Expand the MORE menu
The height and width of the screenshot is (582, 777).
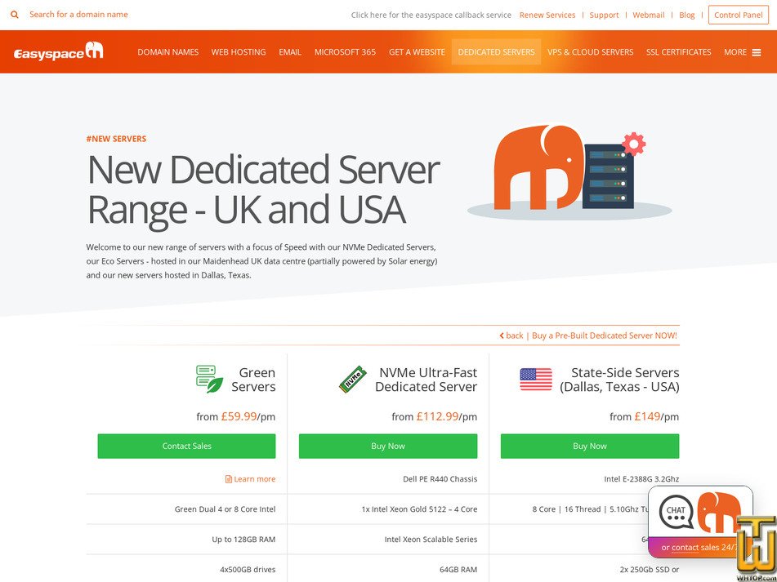[x=742, y=52]
